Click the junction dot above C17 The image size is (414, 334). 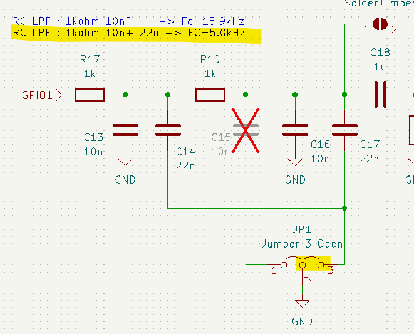(x=344, y=95)
